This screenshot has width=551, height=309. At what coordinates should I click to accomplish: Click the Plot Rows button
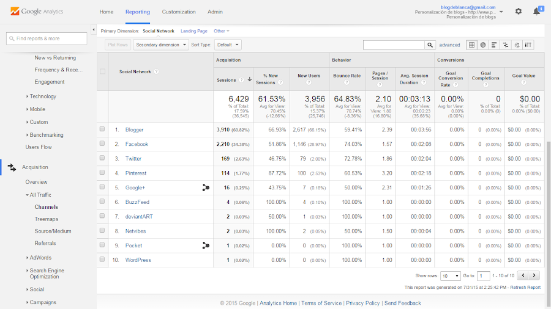(118, 45)
